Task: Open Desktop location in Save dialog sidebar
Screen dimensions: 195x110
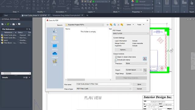Action: coord(55,47)
